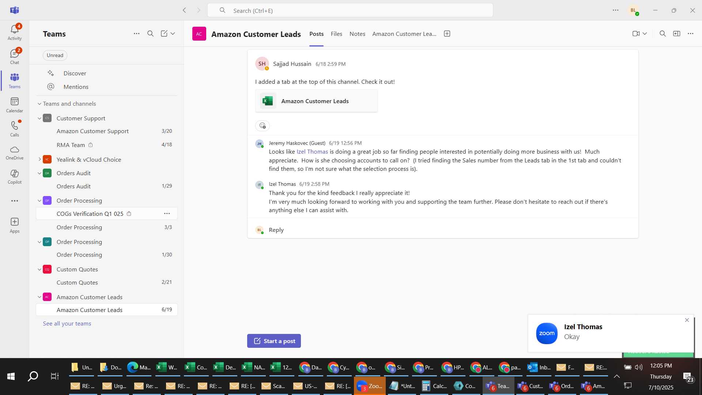Open more options for COGs Verification channel
Viewport: 702px width, 395px height.
tap(167, 214)
